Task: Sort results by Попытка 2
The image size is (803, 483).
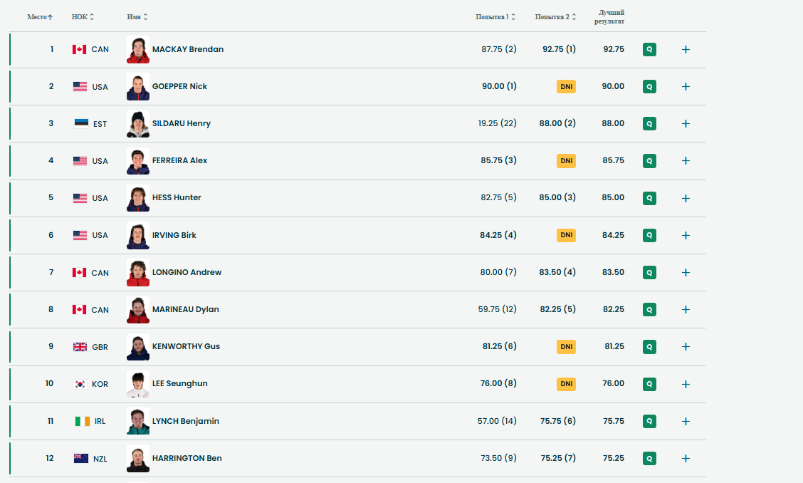Action: point(555,17)
